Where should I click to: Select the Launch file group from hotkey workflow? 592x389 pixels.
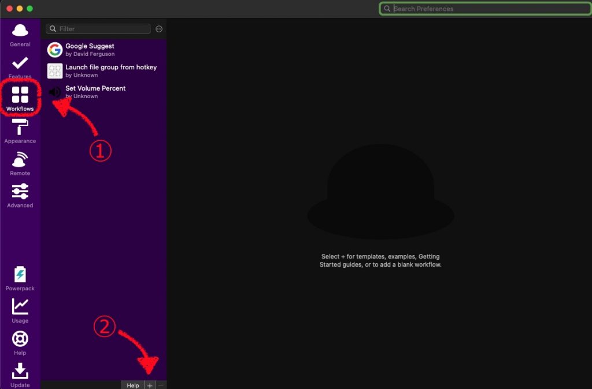click(x=102, y=70)
